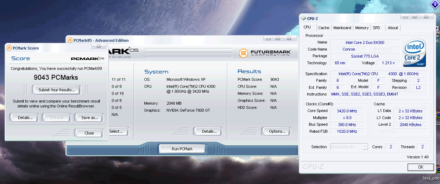Click Submit Your Results button
The width and height of the screenshot is (440, 184).
57,90
